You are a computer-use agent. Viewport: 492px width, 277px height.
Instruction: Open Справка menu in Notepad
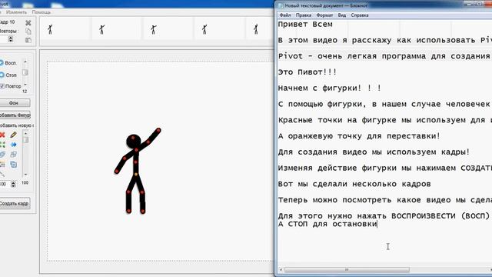click(x=360, y=15)
